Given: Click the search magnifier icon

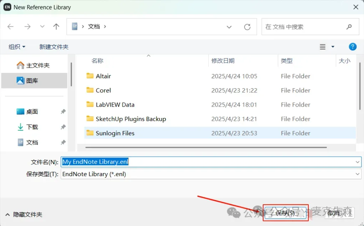Looking at the screenshot, I should [349, 27].
